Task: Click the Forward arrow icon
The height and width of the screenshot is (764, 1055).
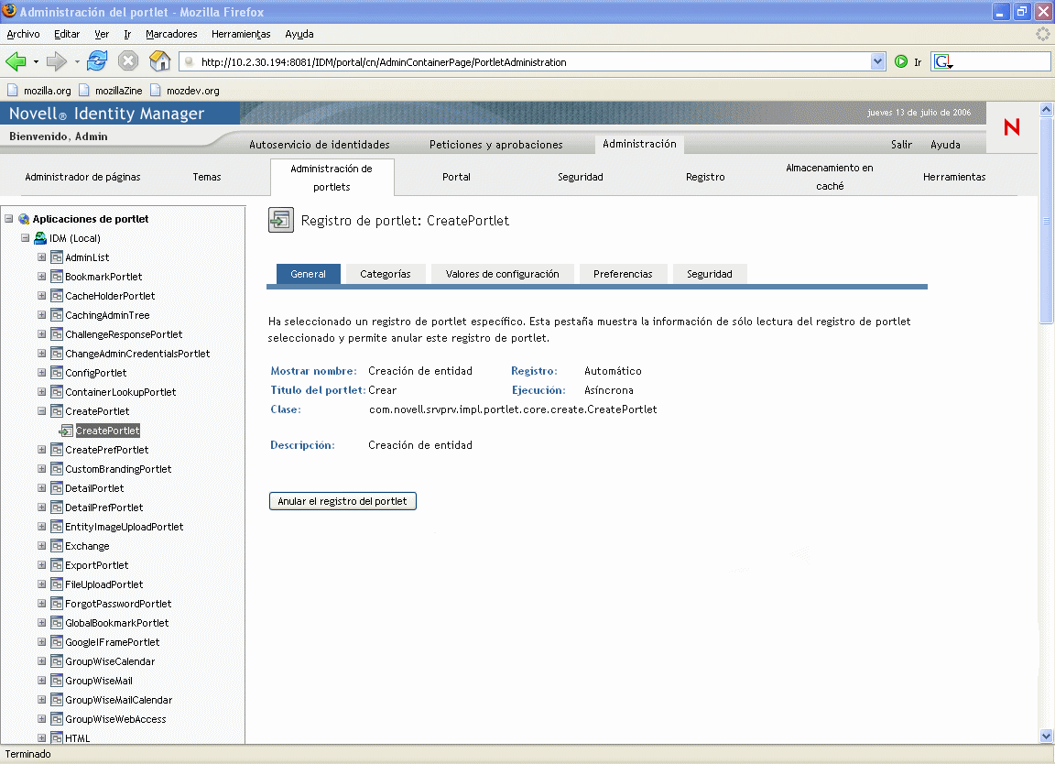Action: [57, 62]
